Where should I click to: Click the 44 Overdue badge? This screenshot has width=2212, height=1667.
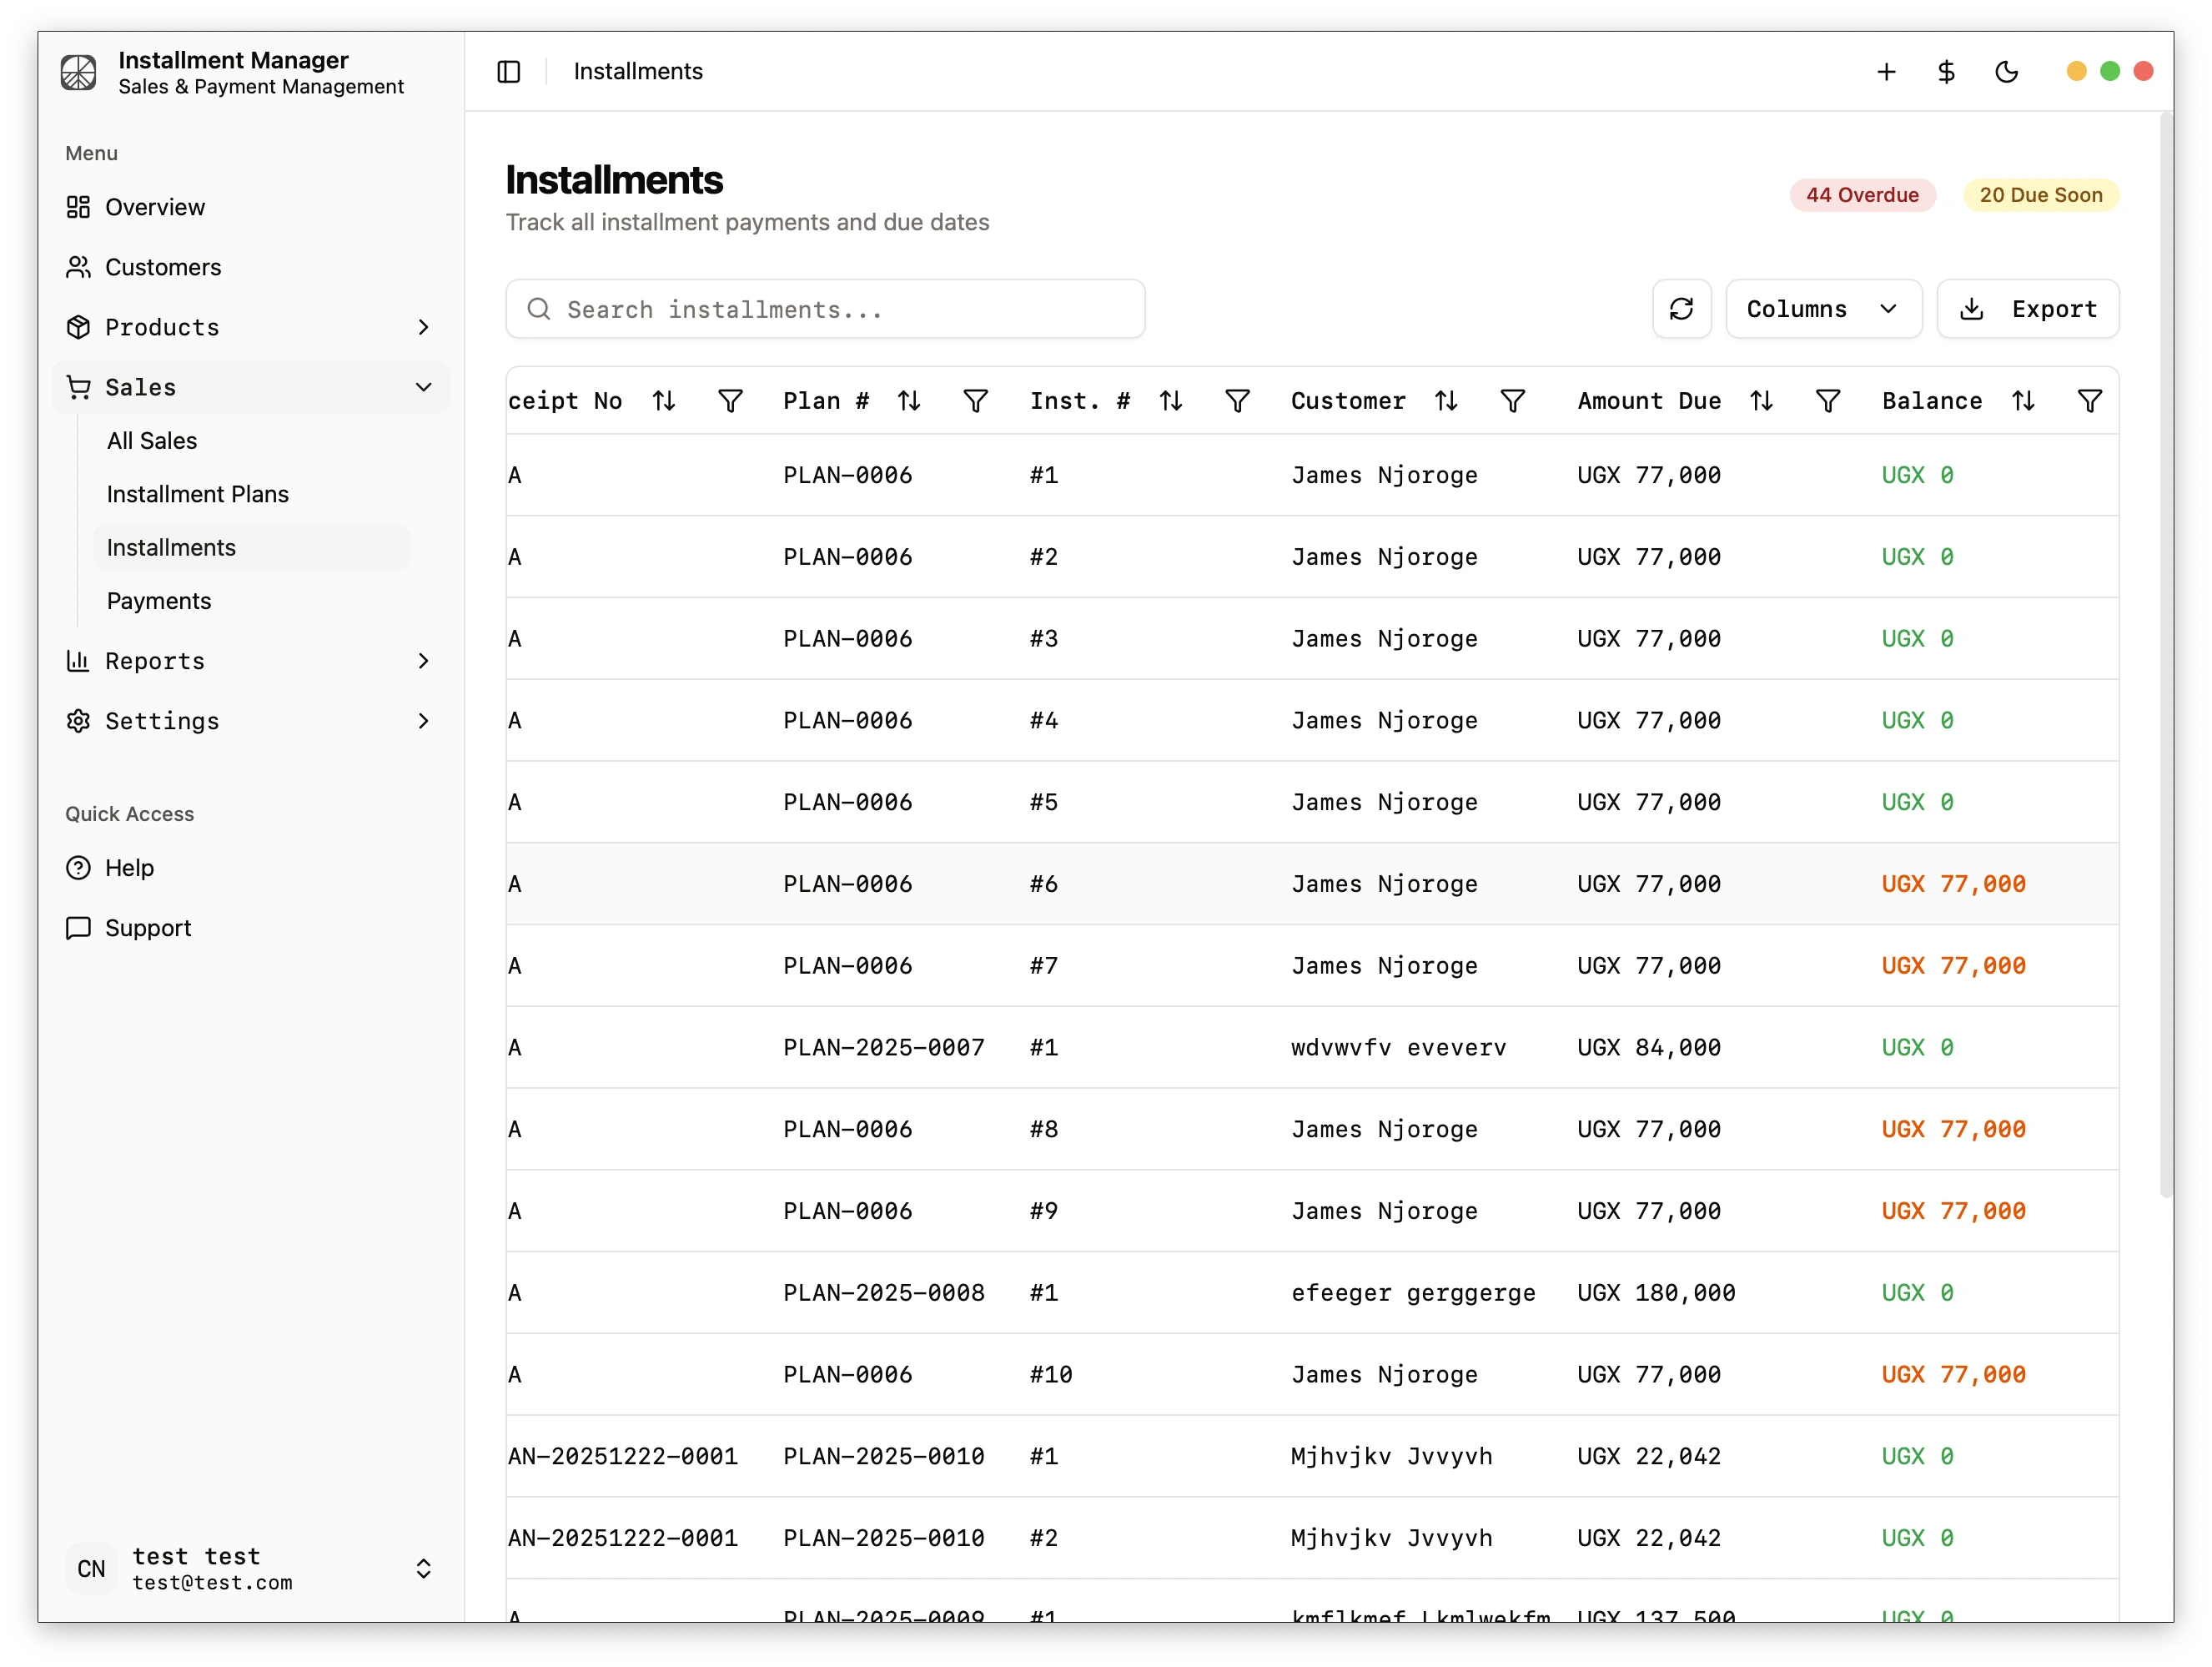[x=1861, y=195]
